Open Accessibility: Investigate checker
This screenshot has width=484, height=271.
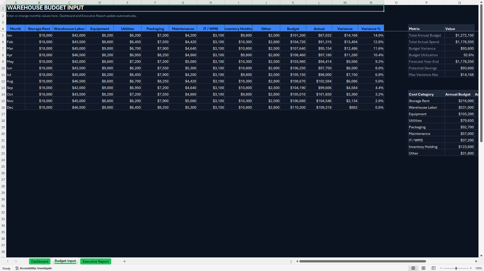point(34,268)
